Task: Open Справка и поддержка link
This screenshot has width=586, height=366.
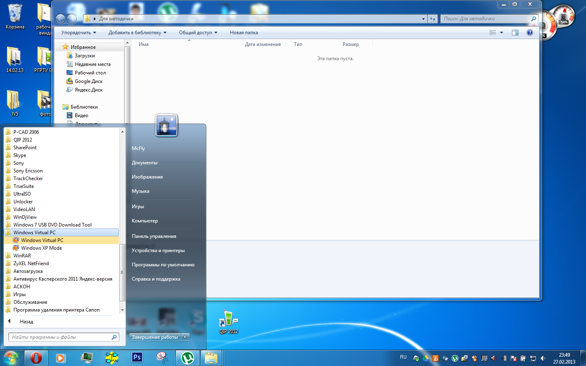Action: pos(156,279)
